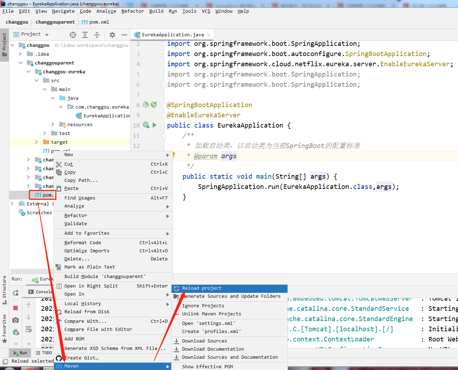Click the locate-file crosshair icon in Project panel
458x370 pixels.
pyautogui.click(x=73, y=35)
